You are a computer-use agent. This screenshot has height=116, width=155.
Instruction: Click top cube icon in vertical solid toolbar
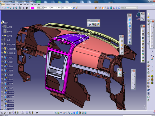tap(130, 19)
